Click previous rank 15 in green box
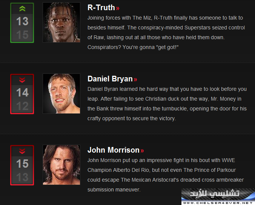 click(22, 35)
